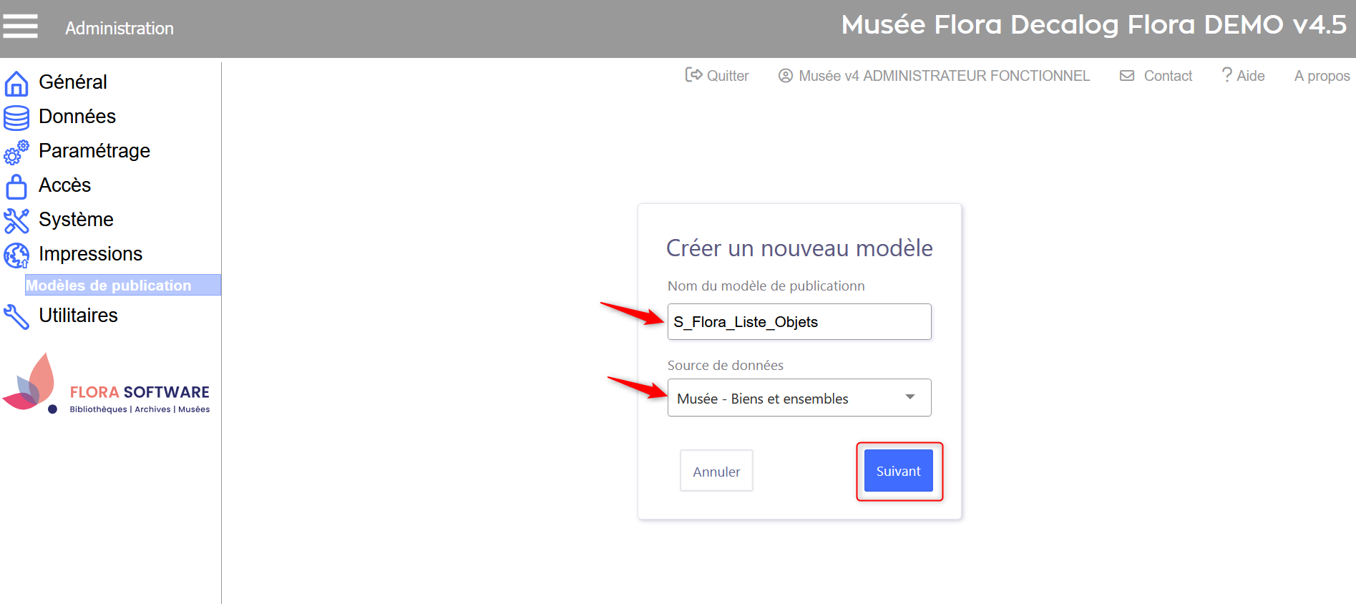Click the Accès padlock icon
This screenshot has height=604, width=1356.
tap(16, 186)
